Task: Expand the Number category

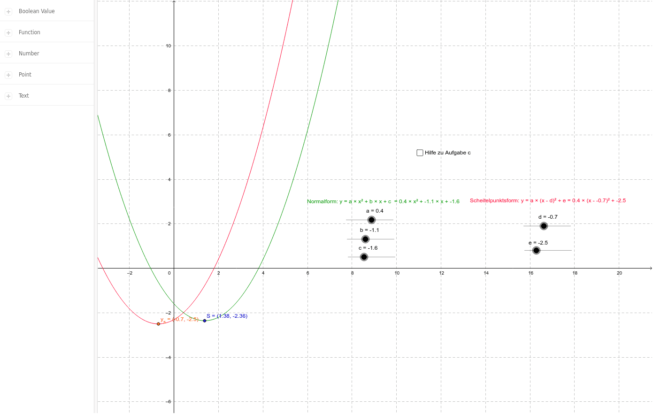Action: (x=8, y=54)
